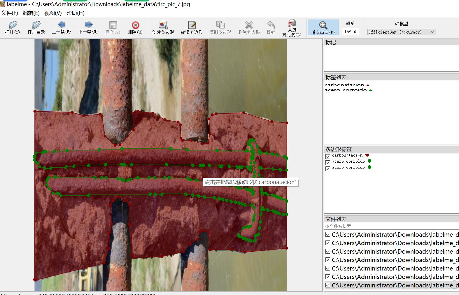Click the zoom percentage box
The width and height of the screenshot is (459, 295).
pos(350,32)
